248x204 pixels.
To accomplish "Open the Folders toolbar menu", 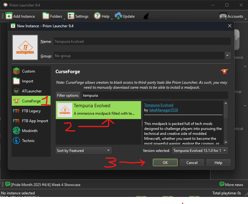I will coord(54,16).
